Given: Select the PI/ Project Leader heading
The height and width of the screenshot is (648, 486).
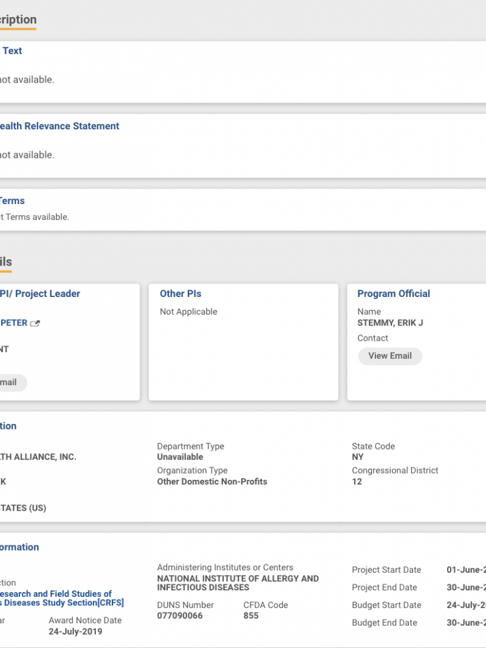Looking at the screenshot, I should tap(40, 294).
